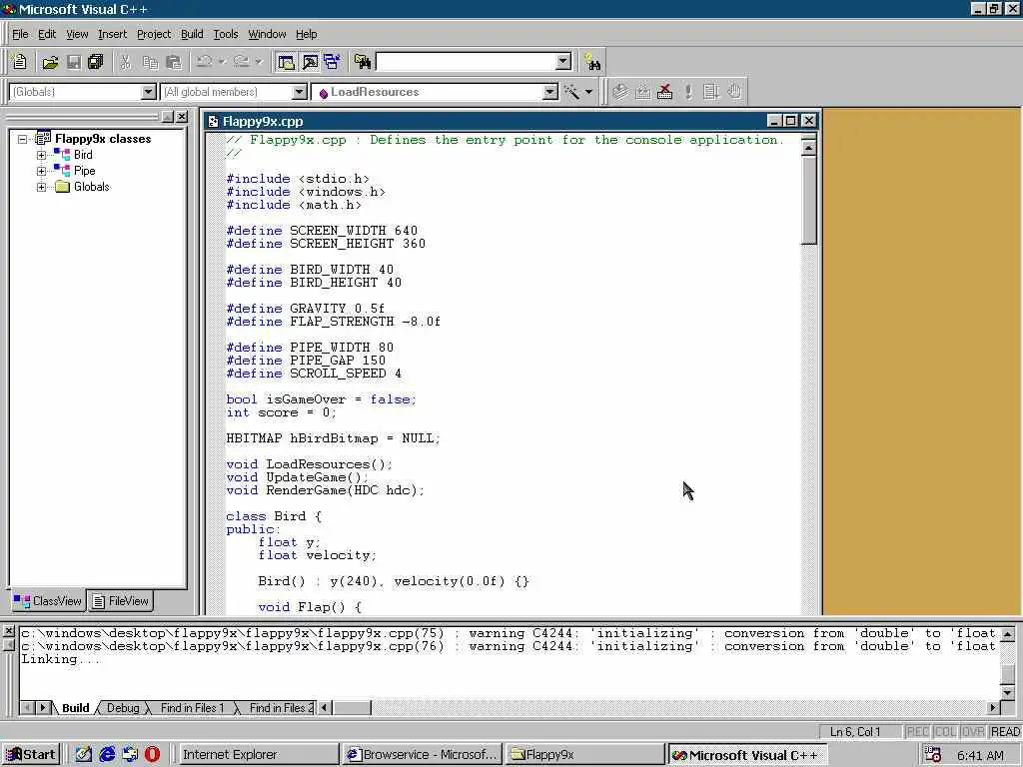The image size is (1023, 767).
Task: Click the Go debug icon
Action: point(711,92)
